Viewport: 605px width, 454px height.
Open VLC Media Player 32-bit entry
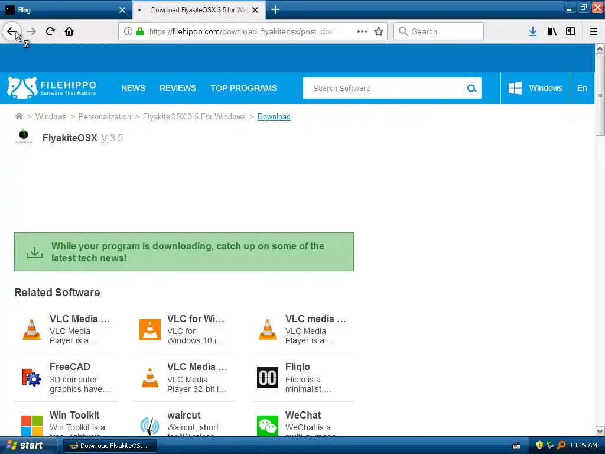click(x=184, y=378)
